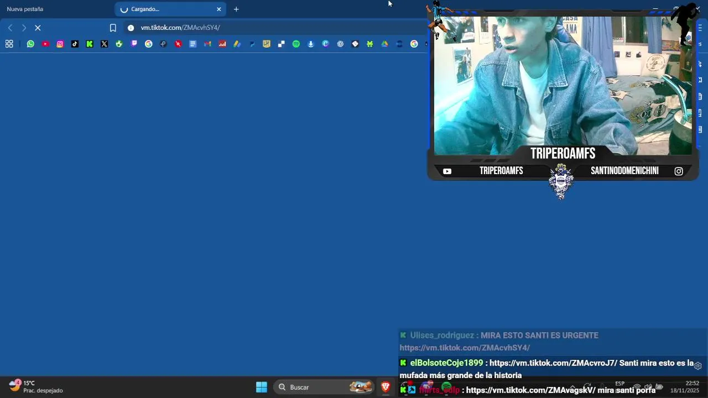Open elBolsoteCoje1899's TikTok link in chat

coord(553,363)
